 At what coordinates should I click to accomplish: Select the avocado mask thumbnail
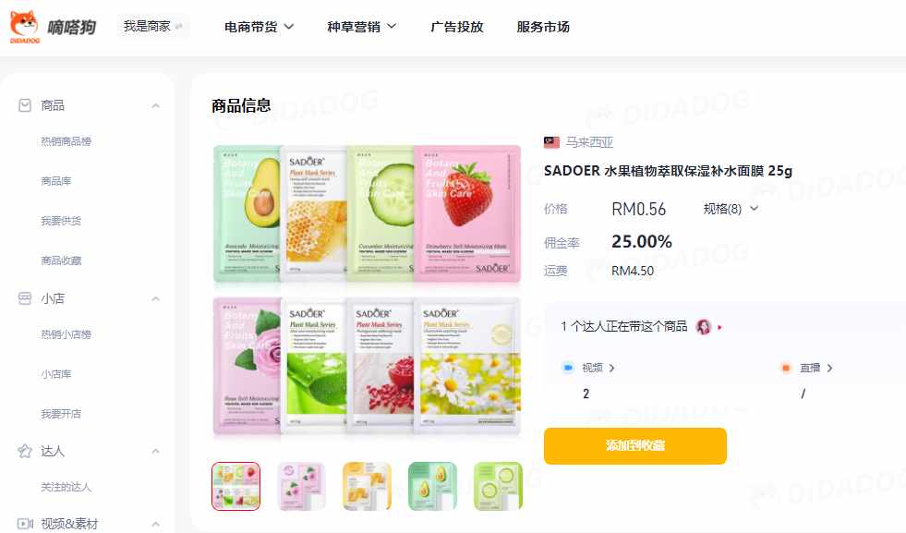pyautogui.click(x=432, y=486)
